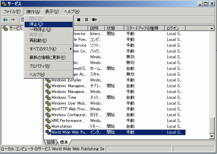This screenshot has height=154, width=217.
Task: Click the リモー... description of Workstation
Action: (95, 126)
